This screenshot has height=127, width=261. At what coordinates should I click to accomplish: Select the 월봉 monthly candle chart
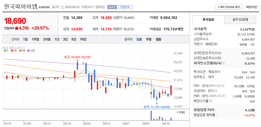[x=158, y=39]
